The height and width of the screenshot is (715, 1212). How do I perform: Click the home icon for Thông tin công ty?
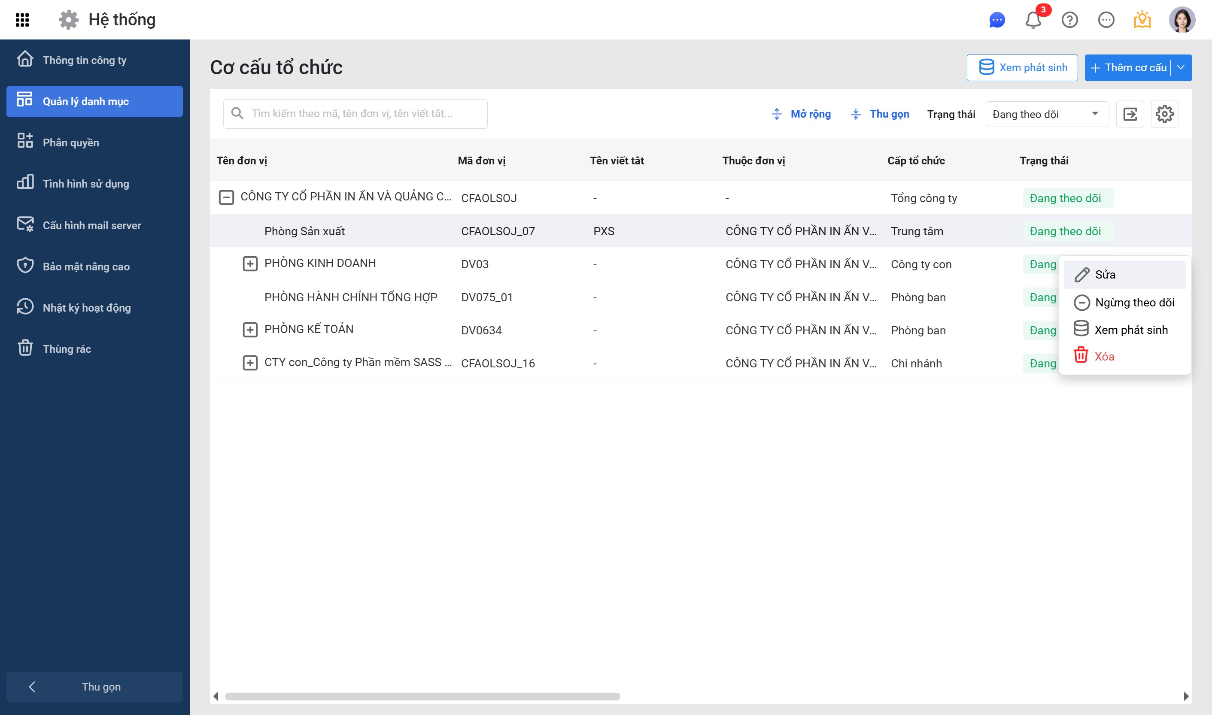[25, 59]
